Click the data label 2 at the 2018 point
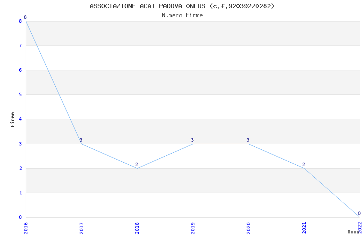The height and width of the screenshot is (236, 364). (x=137, y=164)
